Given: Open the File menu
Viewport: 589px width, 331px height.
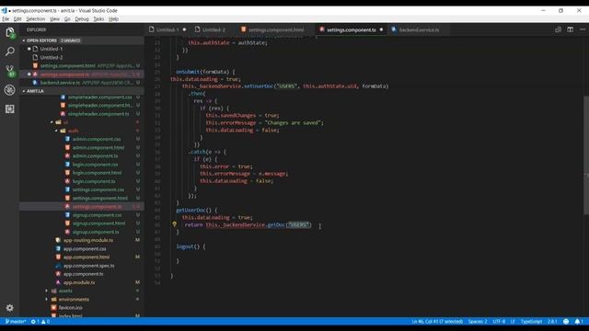Looking at the screenshot, I should (6, 18).
